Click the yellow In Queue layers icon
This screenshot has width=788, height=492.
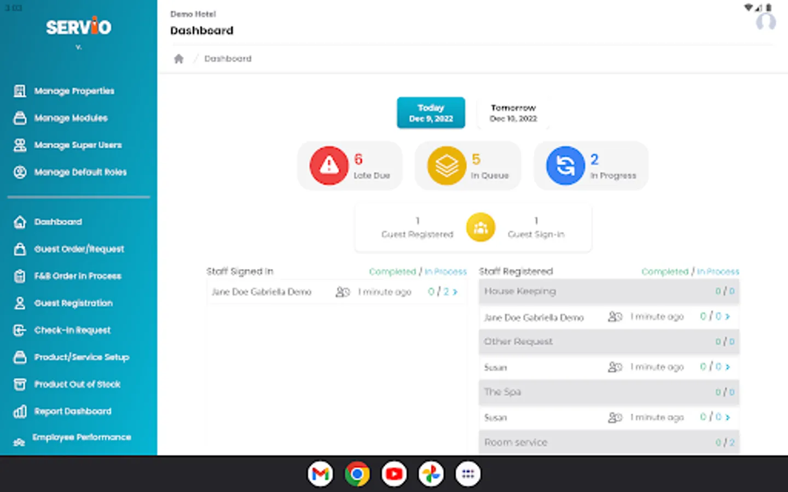click(447, 165)
